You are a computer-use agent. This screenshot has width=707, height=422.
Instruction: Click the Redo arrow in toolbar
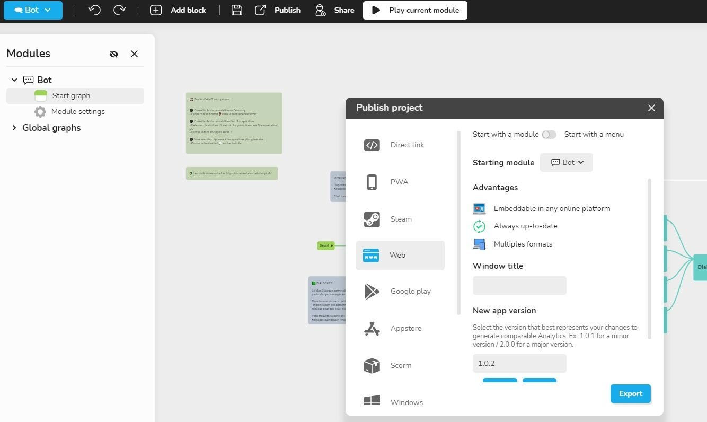[120, 10]
